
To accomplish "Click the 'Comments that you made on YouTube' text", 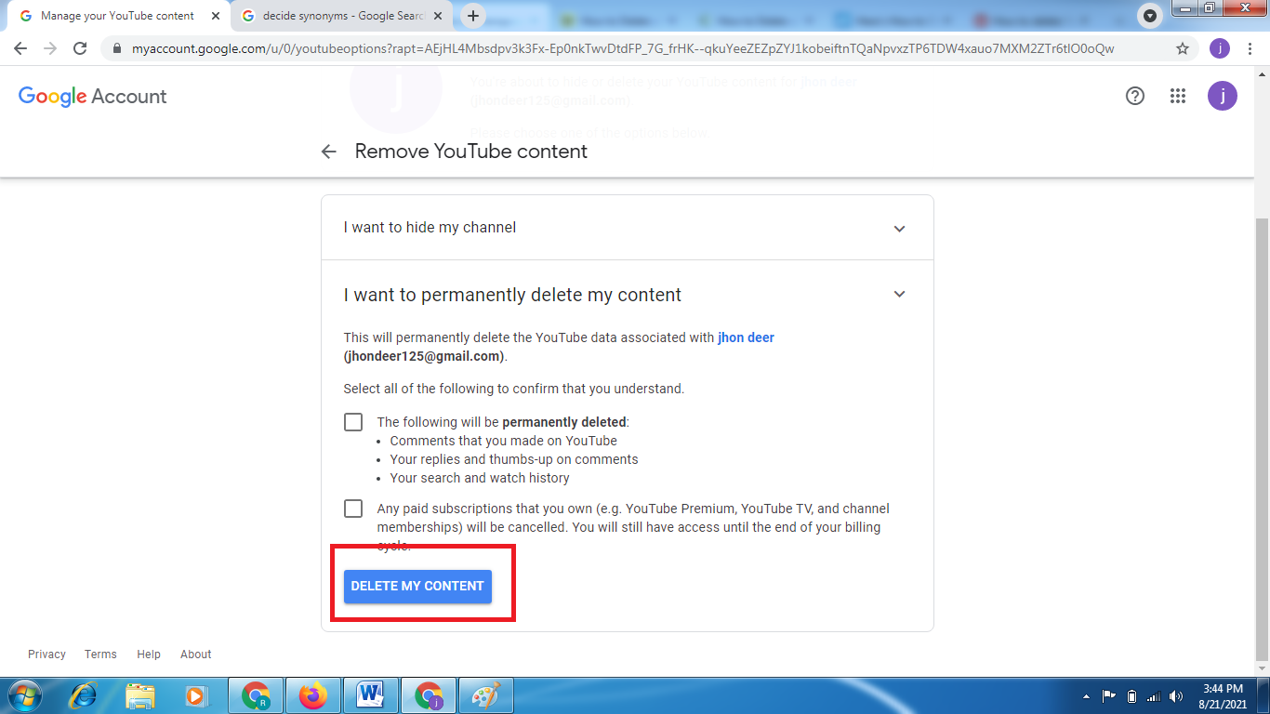I will click(x=504, y=441).
